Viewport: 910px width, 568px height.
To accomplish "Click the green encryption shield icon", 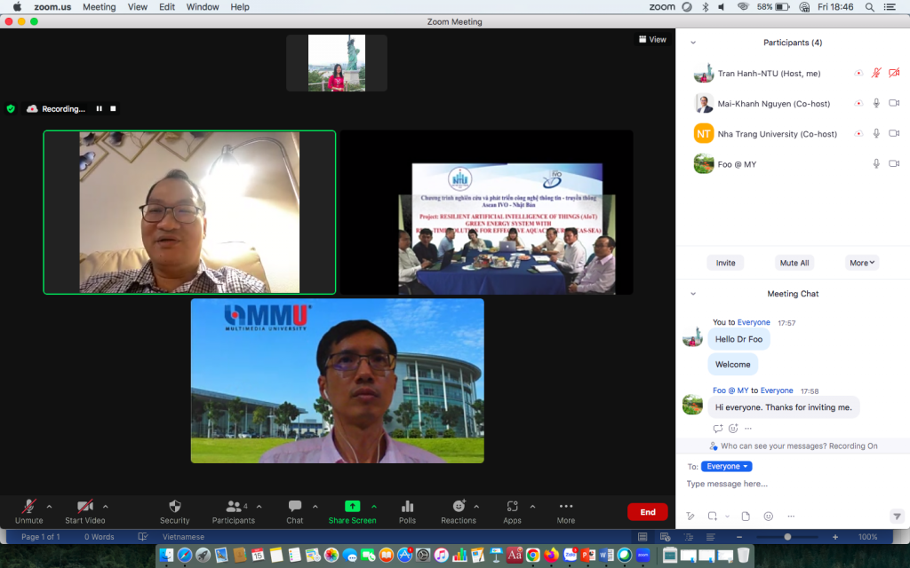I will coord(11,108).
